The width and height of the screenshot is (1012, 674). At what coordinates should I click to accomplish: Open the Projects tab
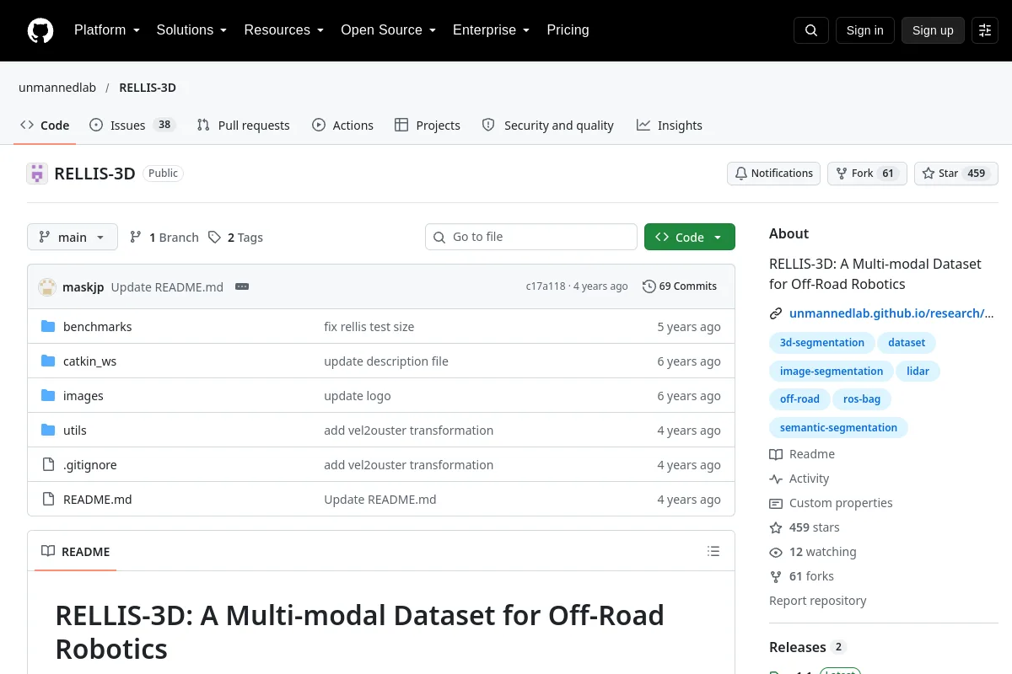tap(428, 126)
